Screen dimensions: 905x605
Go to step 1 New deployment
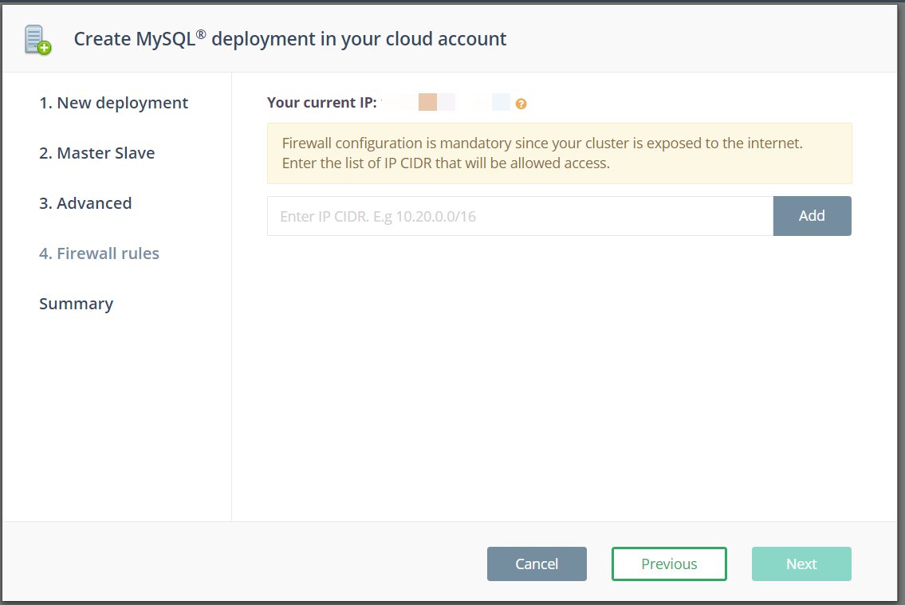[114, 103]
